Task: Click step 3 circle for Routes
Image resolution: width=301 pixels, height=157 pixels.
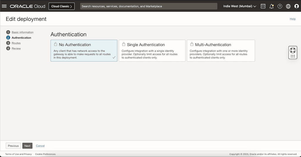Action: click(8, 43)
